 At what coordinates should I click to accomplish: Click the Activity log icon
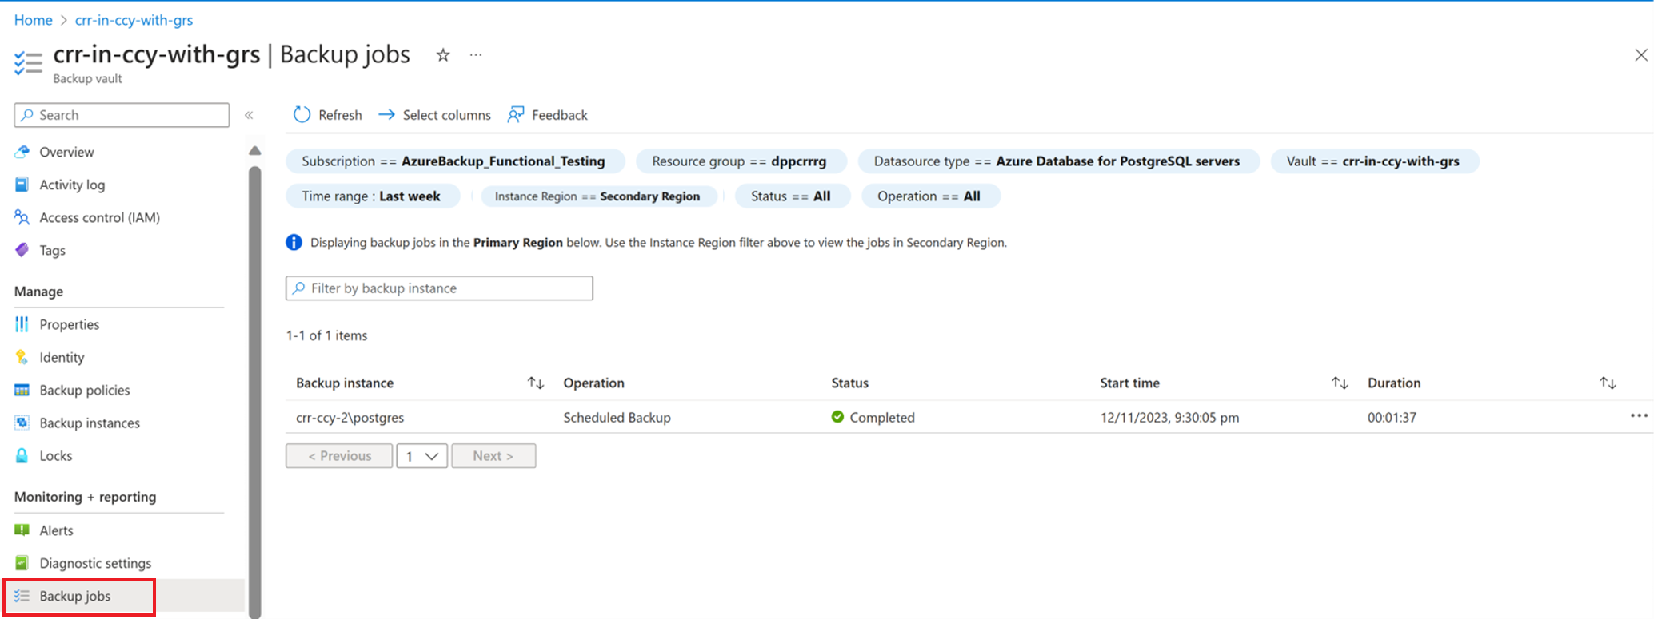click(x=22, y=185)
